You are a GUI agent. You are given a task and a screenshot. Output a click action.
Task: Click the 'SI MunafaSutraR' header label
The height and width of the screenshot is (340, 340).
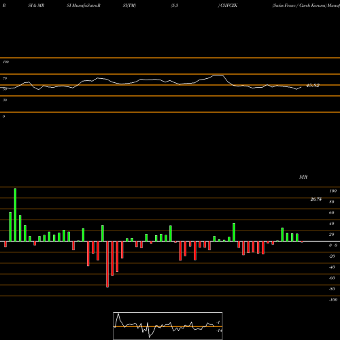click(84, 5)
